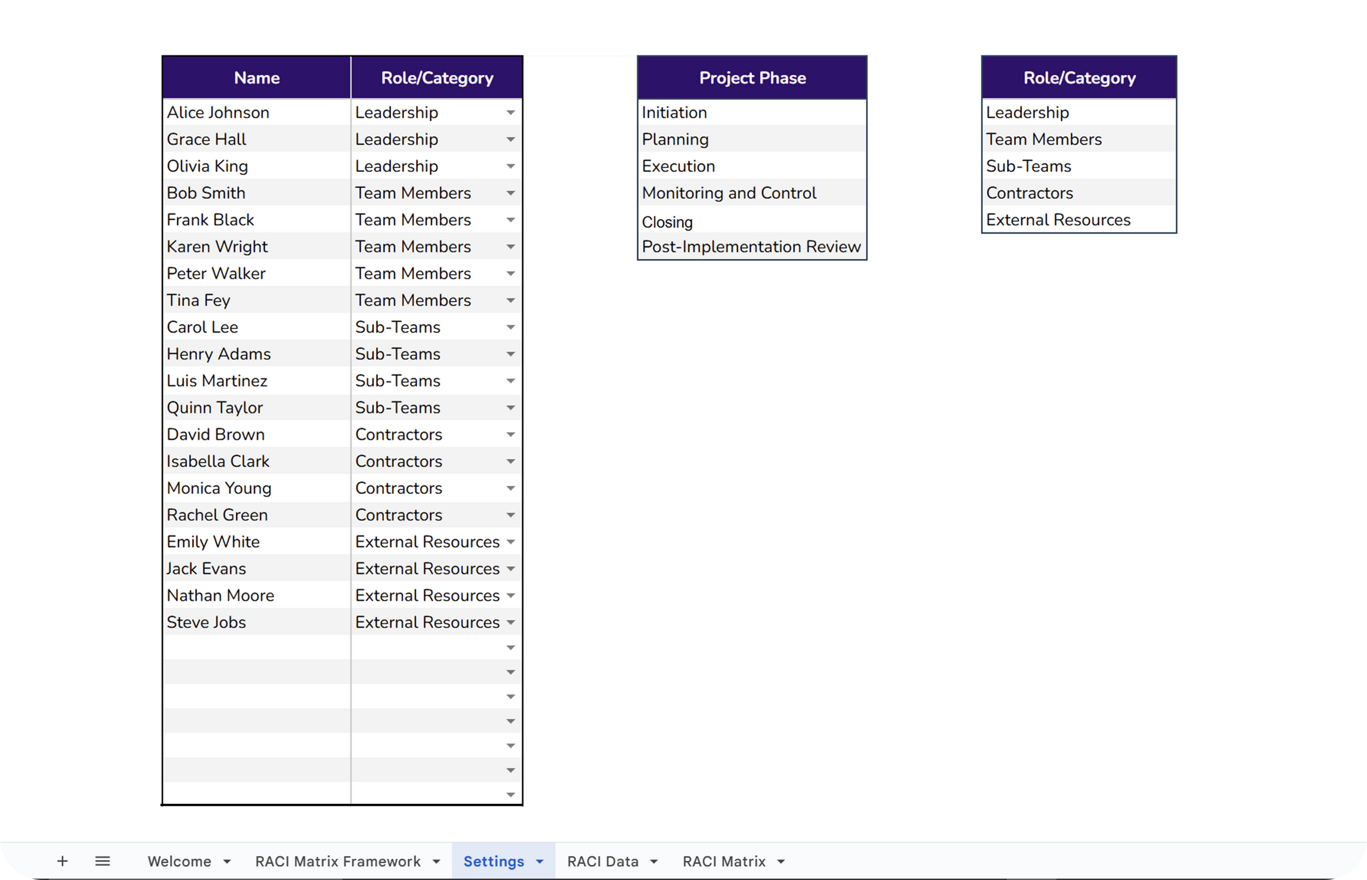Expand Steve Jobs' External Resources dropdown

(x=511, y=622)
